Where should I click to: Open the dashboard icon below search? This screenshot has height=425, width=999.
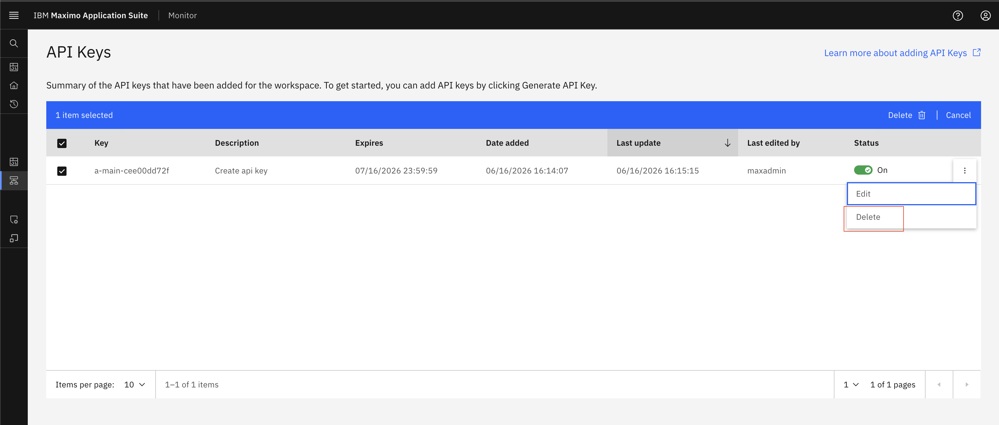[14, 67]
